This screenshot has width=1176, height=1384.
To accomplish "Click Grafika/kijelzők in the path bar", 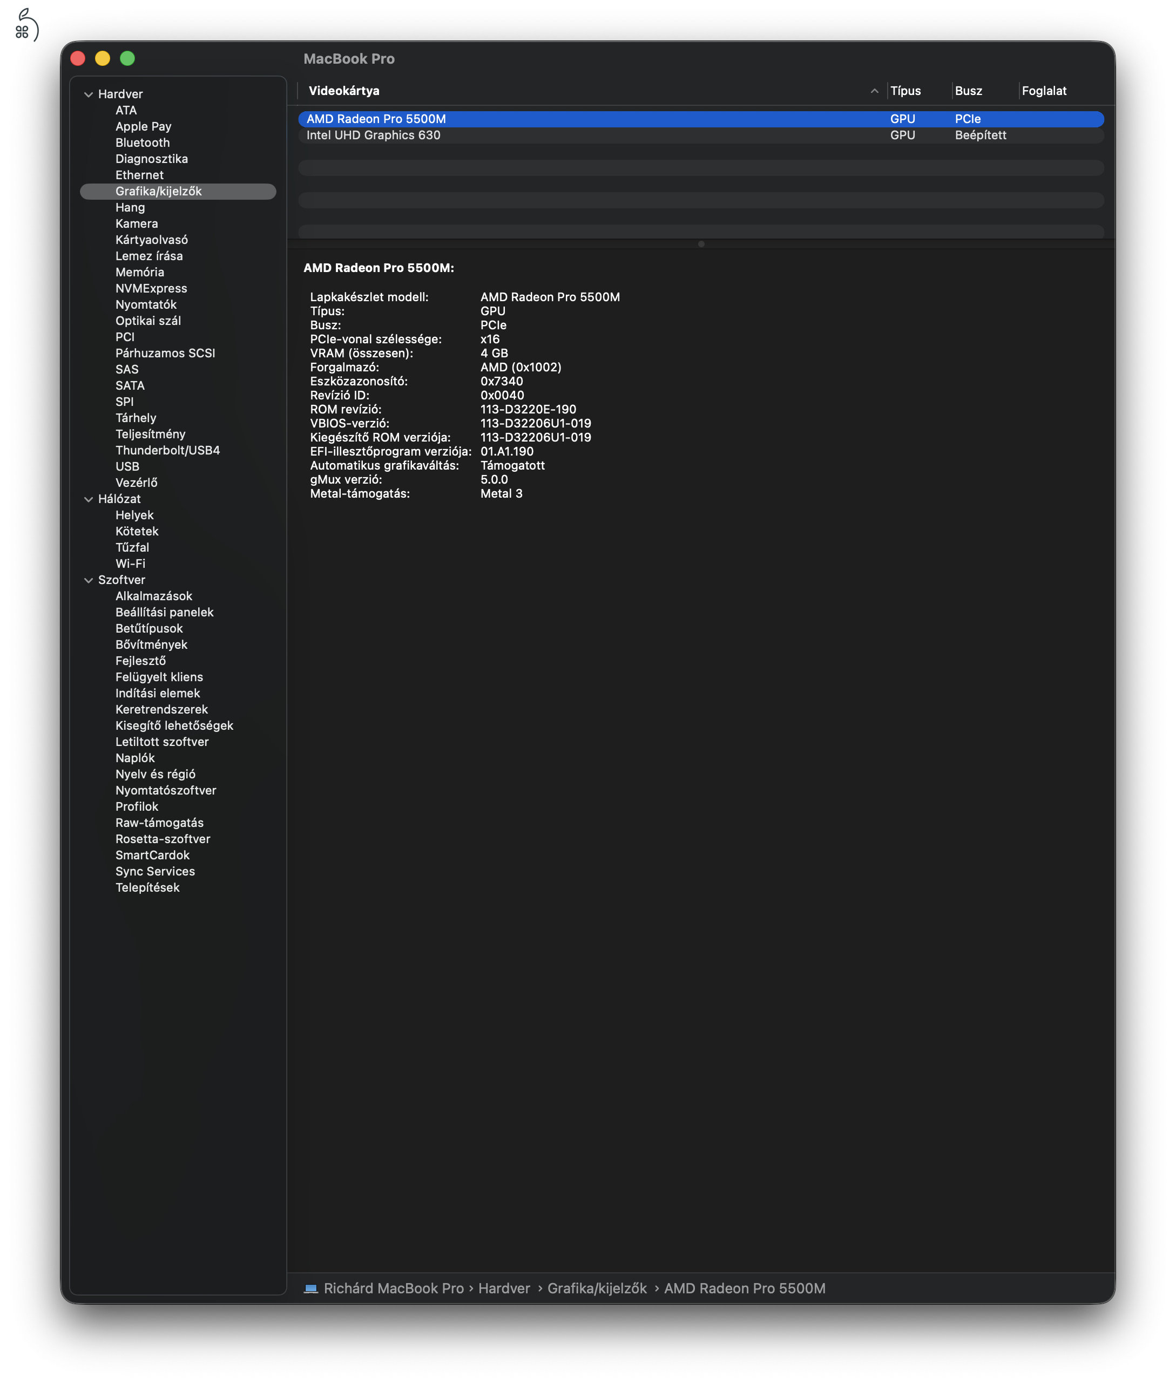I will (x=597, y=1288).
